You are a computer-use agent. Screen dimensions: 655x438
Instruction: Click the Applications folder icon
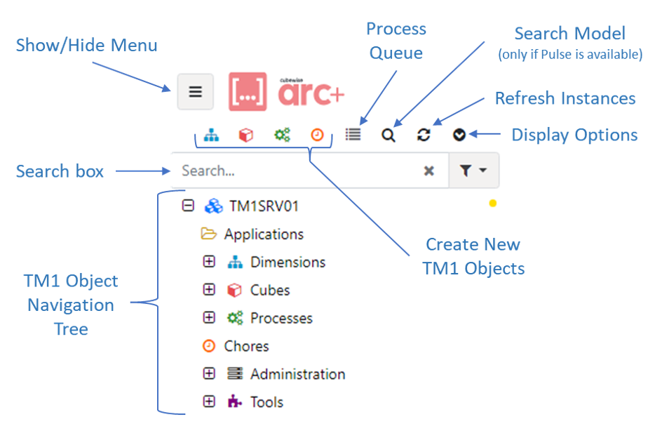coord(208,234)
